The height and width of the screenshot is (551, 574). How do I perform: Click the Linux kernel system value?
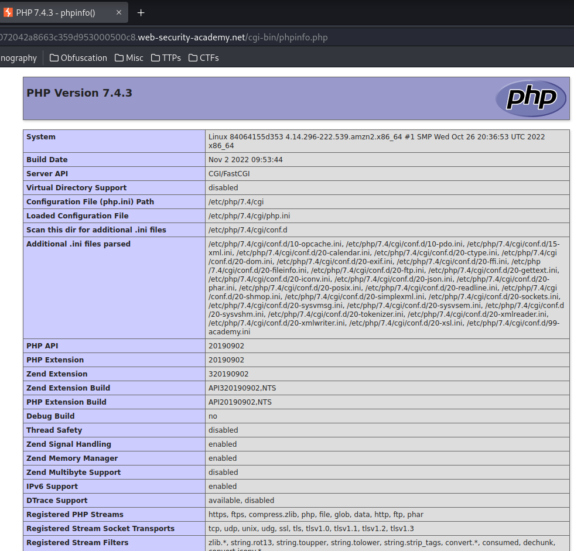tap(377, 141)
